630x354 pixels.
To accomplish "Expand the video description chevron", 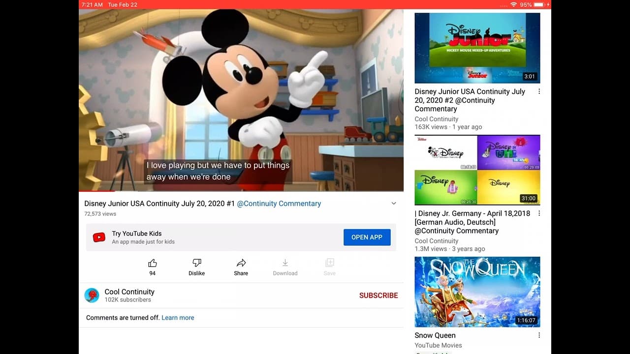I will (x=394, y=204).
